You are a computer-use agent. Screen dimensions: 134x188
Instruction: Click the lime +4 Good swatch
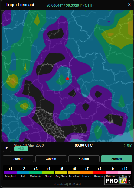click(x=48, y=173)
